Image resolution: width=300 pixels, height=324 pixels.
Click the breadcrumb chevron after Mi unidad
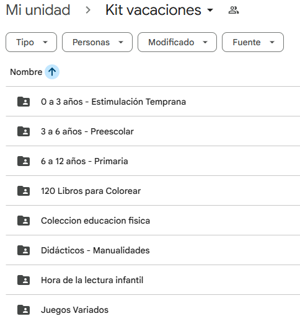(x=88, y=10)
